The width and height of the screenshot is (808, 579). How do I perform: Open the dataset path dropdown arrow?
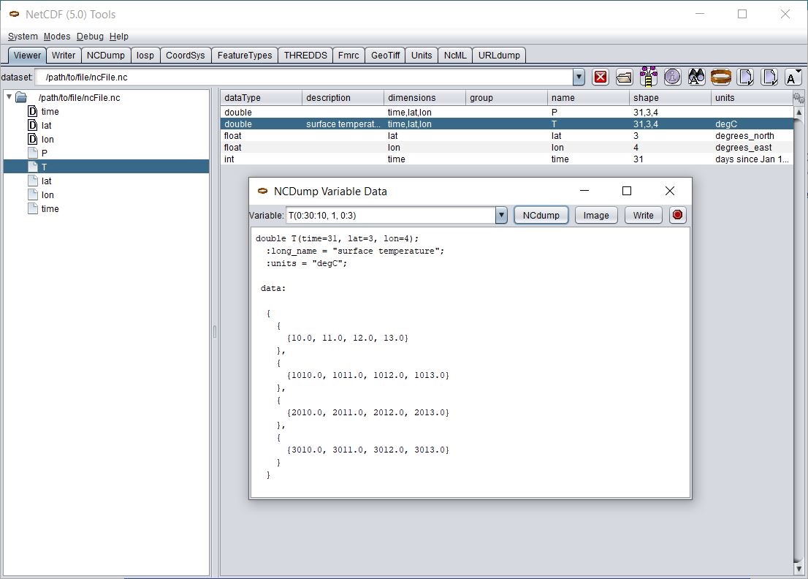579,77
